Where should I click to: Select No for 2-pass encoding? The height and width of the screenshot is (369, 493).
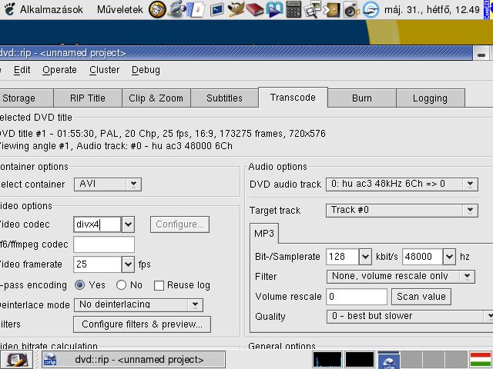click(x=122, y=285)
